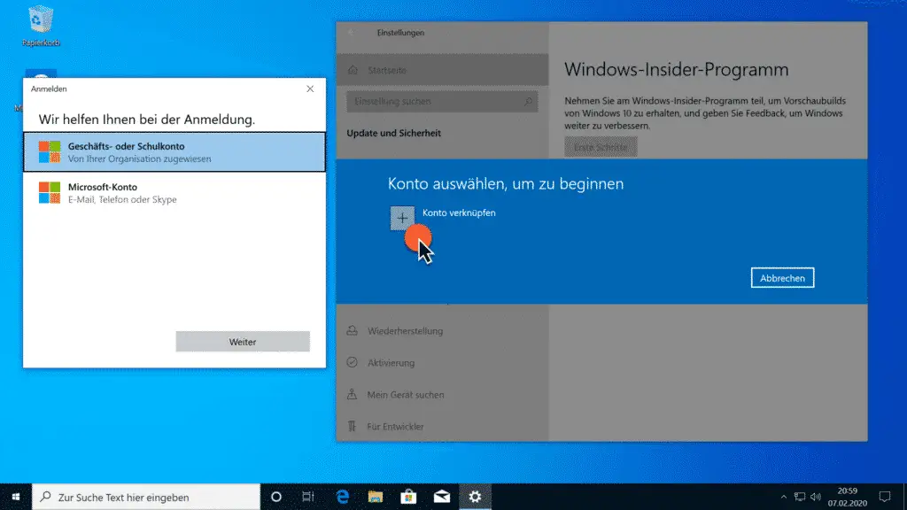Click 'E-Mail, Telefon oder Skype' text
Viewport: 907px width, 510px height.
coord(122,199)
